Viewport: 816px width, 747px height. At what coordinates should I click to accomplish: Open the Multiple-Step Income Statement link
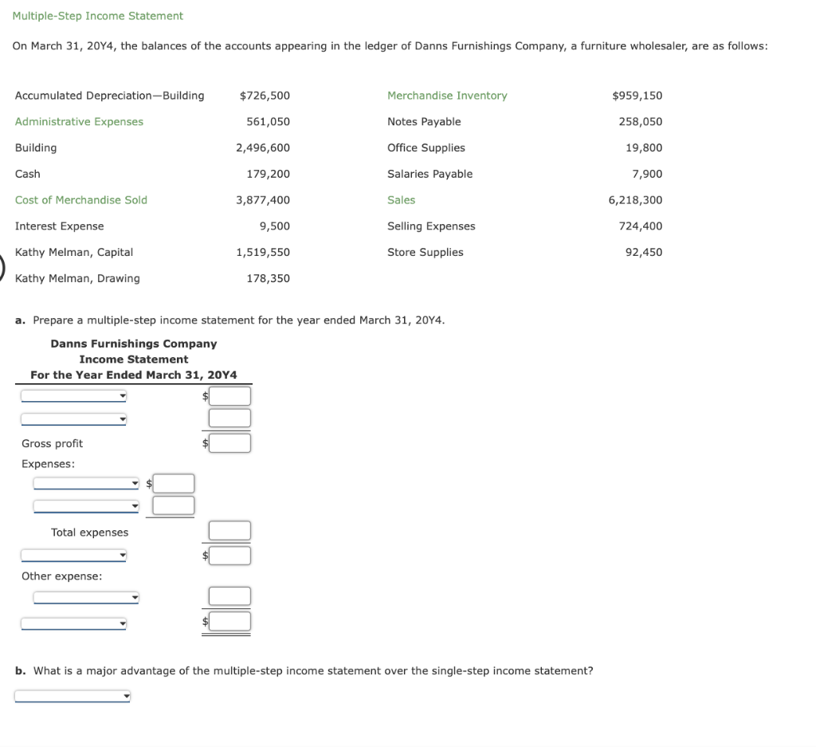point(98,16)
